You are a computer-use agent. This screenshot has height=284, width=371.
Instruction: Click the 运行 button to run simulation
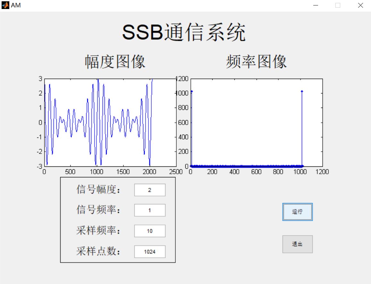click(297, 212)
